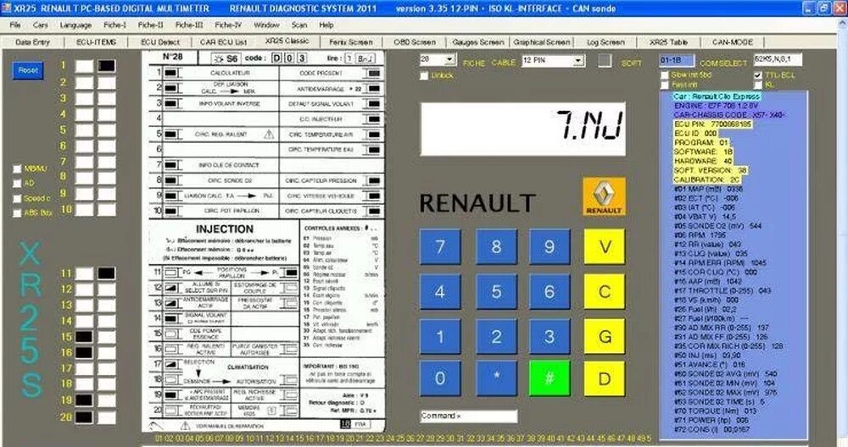Switch to the OBD Screen tab
This screenshot has height=447, width=848.
pyautogui.click(x=415, y=42)
